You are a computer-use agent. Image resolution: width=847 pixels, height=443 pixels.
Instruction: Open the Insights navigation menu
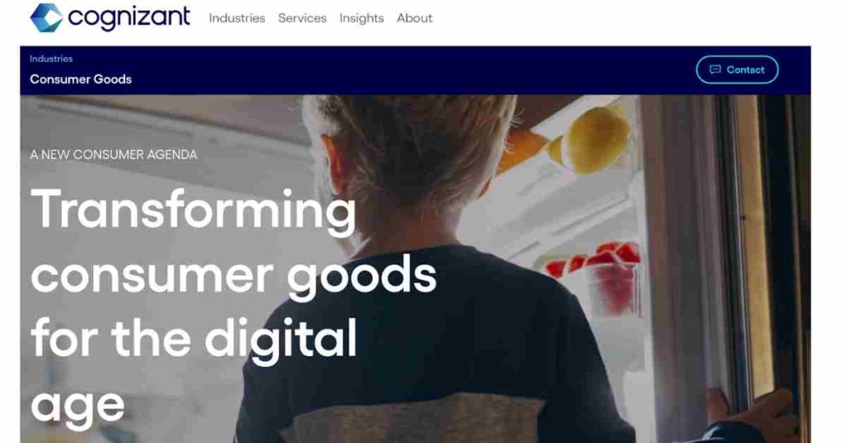361,18
